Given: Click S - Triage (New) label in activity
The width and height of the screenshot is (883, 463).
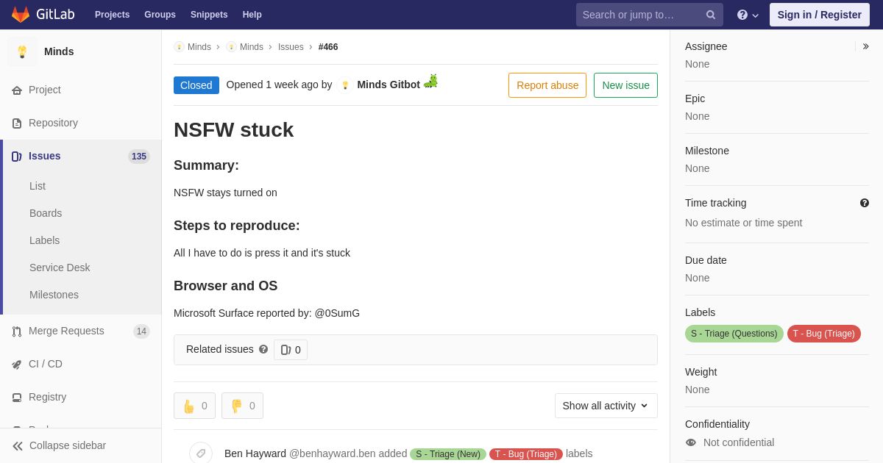Looking at the screenshot, I should coord(448,454).
